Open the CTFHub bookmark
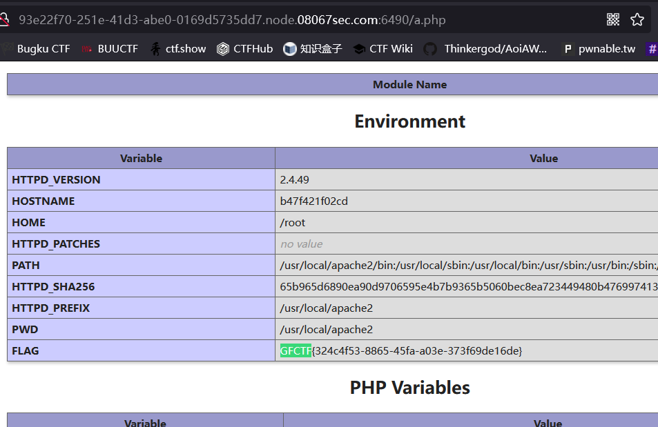This screenshot has width=658, height=427. click(x=244, y=49)
